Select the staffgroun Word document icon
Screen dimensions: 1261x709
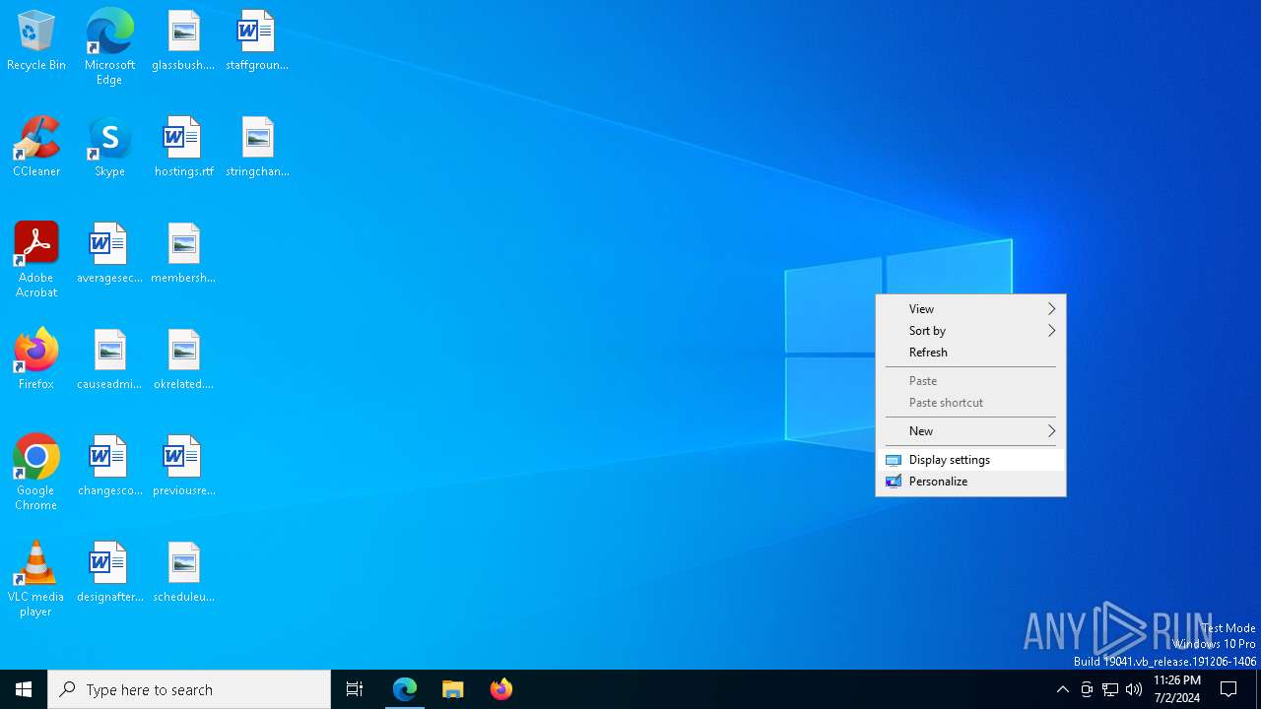[x=256, y=41]
